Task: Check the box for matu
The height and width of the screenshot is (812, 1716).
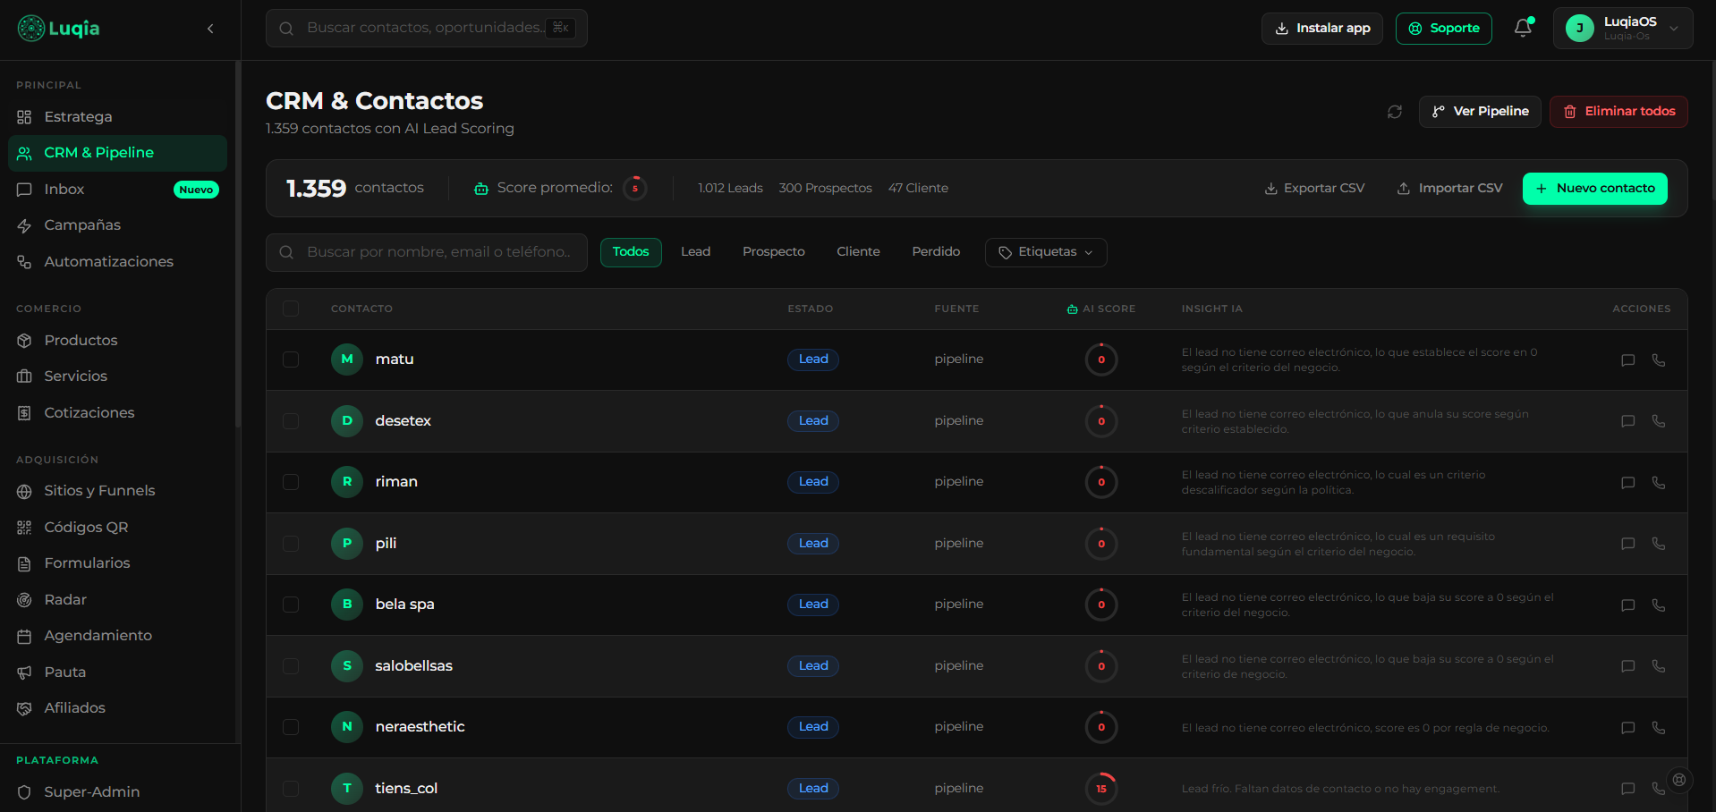Action: pyautogui.click(x=291, y=359)
